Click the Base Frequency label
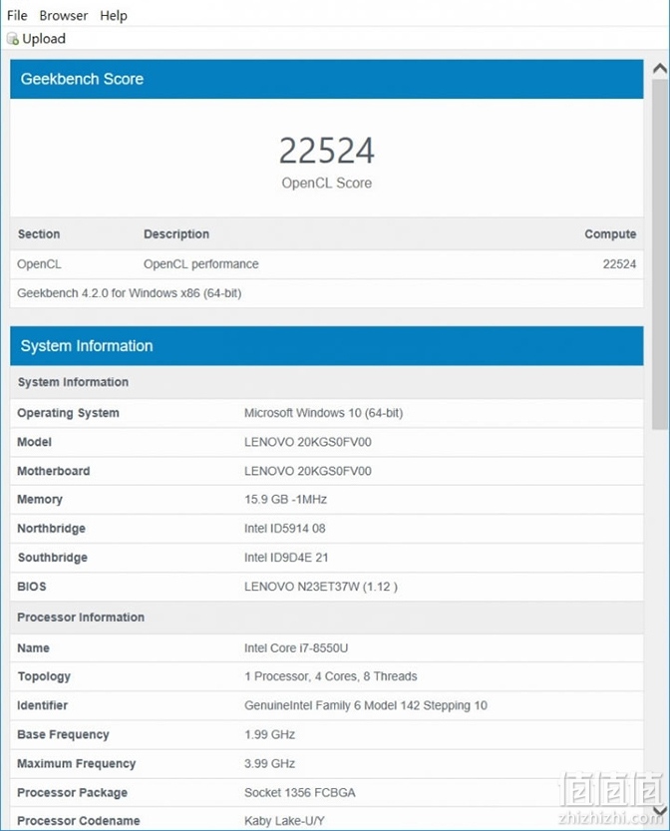Viewport: 670px width, 831px height. (63, 734)
